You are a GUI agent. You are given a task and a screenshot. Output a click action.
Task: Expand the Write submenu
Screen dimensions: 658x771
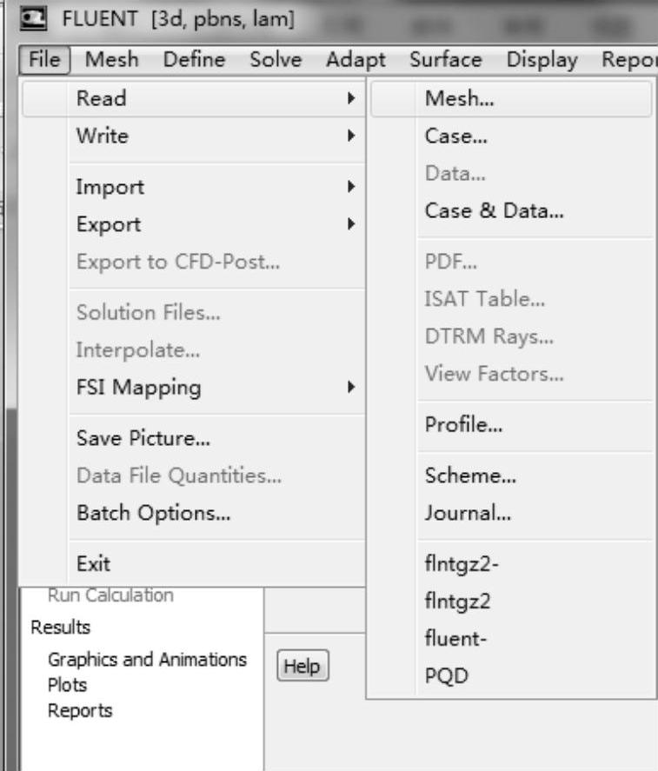tap(103, 136)
